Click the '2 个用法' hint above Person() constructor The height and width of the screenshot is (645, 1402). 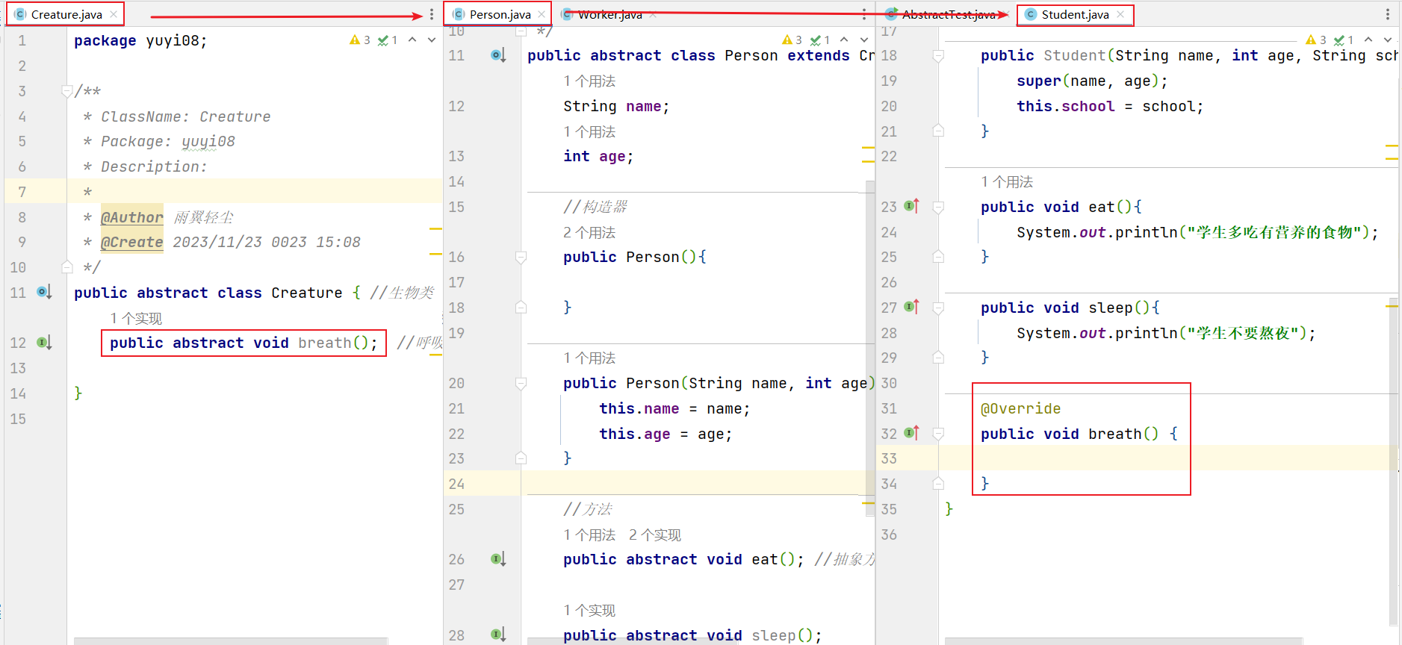[x=589, y=232]
